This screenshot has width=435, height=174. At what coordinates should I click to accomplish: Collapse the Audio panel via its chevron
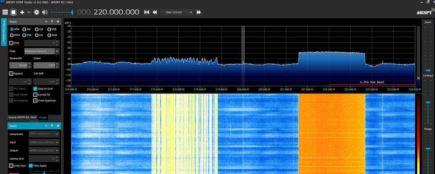[47, 126]
